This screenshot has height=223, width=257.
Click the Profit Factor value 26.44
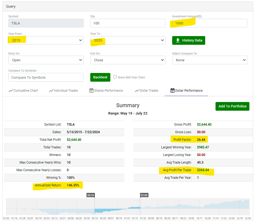coord(201,140)
